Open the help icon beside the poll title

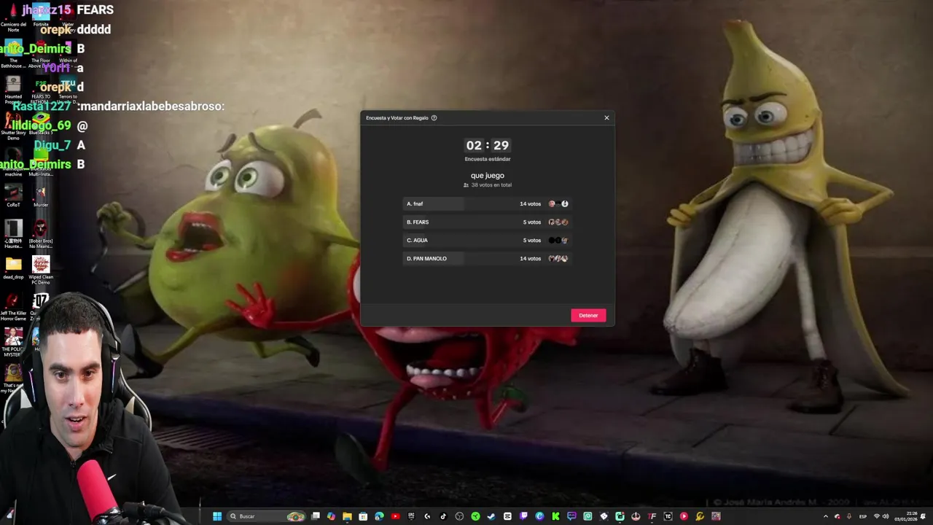pos(434,118)
